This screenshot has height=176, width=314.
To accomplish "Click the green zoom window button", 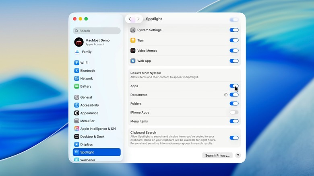I will tap(86, 19).
